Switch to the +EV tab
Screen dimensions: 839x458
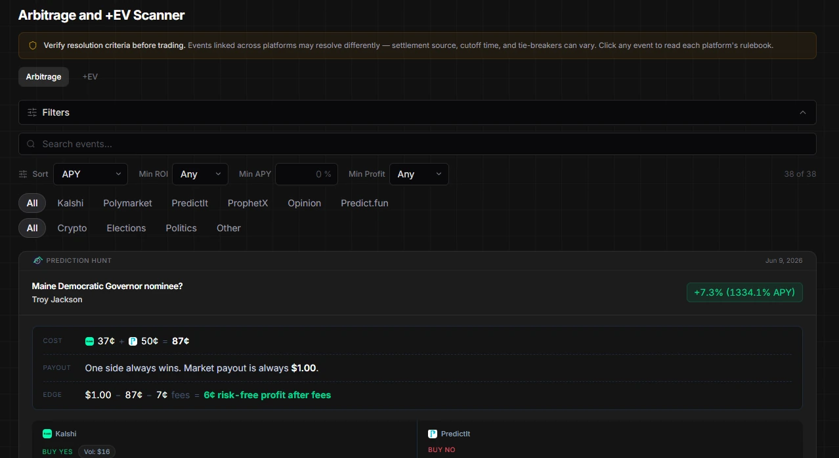(x=90, y=77)
